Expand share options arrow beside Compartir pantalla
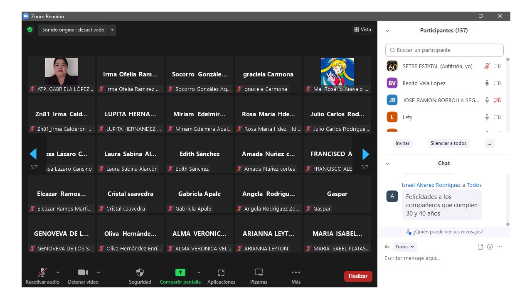The height and width of the screenshot is (299, 532). [x=199, y=272]
